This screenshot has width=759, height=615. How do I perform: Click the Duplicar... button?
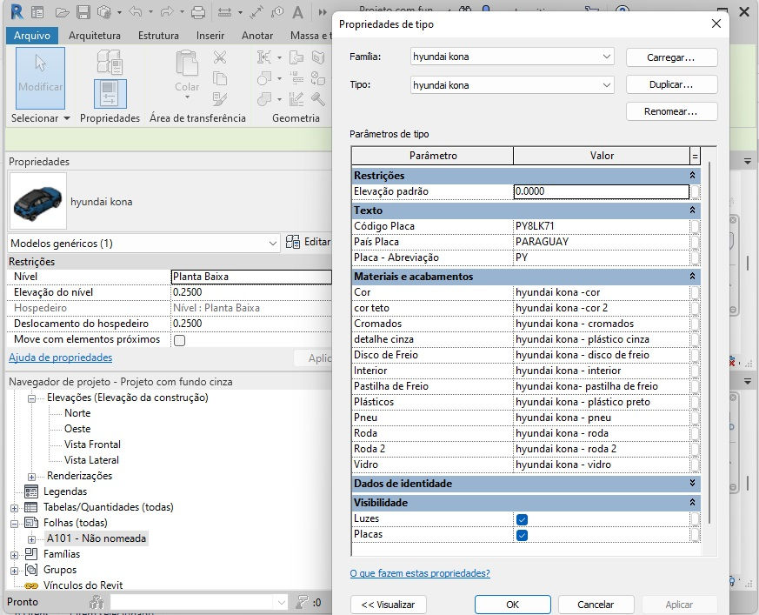click(x=671, y=84)
